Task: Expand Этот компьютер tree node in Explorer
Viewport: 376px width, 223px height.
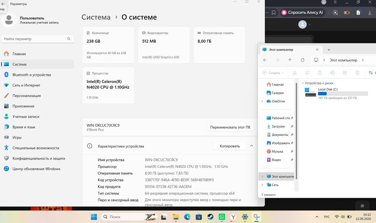Action: pos(262,176)
